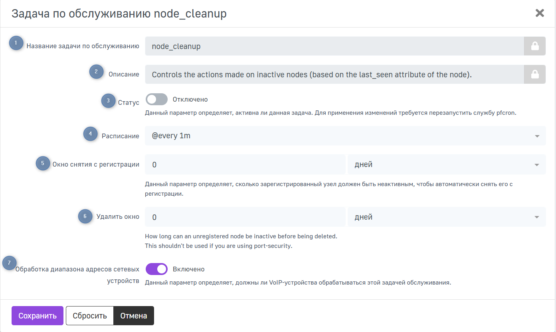This screenshot has height=332, width=556.
Task: Click the lock icon beside the description field
Action: pos(534,75)
